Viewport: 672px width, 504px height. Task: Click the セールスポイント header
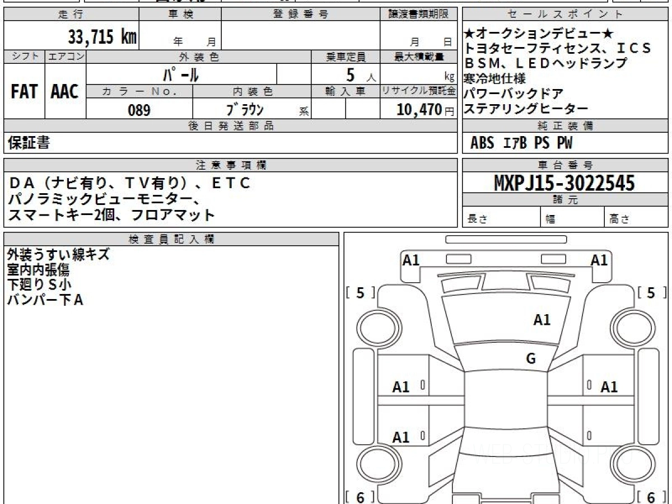pyautogui.click(x=566, y=14)
